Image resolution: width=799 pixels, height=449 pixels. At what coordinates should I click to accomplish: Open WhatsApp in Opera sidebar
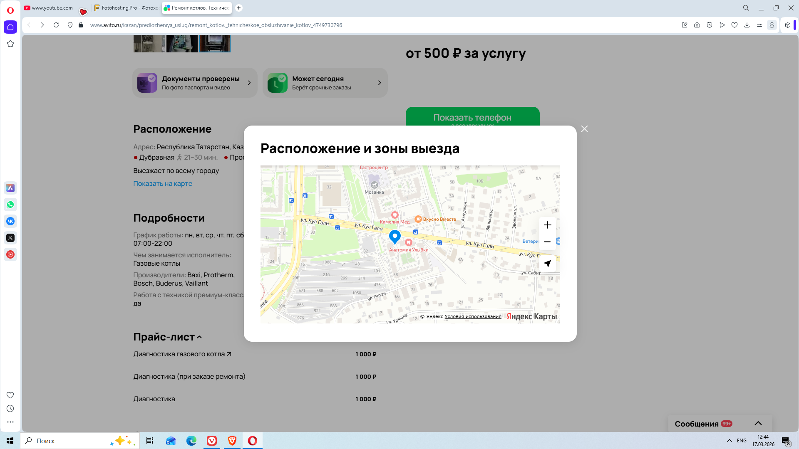tap(10, 205)
